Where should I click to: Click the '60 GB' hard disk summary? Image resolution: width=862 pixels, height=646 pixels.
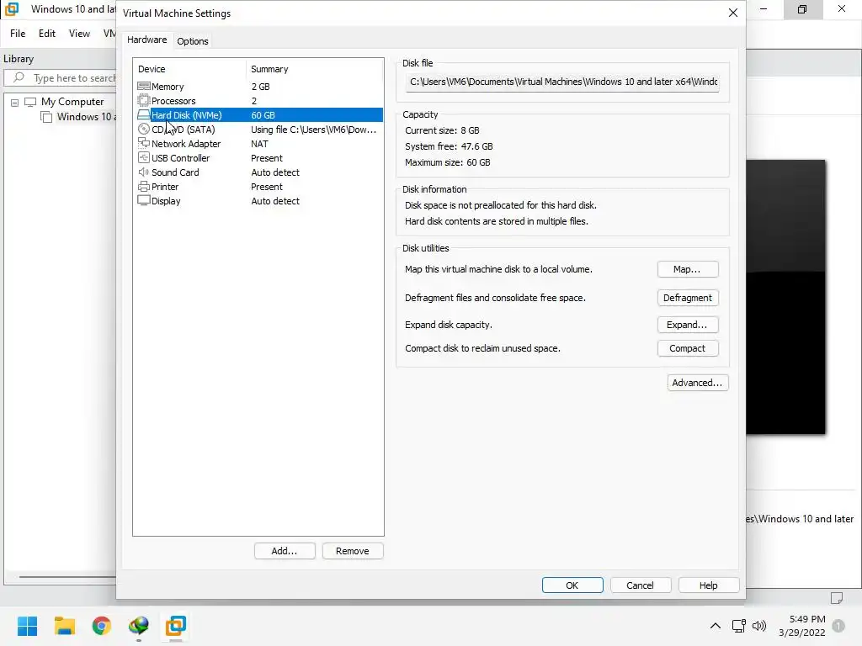263,114
